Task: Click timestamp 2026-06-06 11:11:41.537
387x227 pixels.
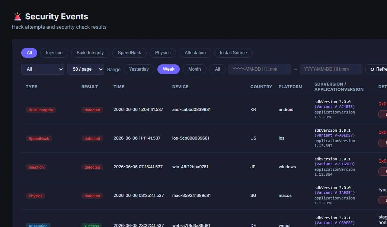Action: coord(137,138)
